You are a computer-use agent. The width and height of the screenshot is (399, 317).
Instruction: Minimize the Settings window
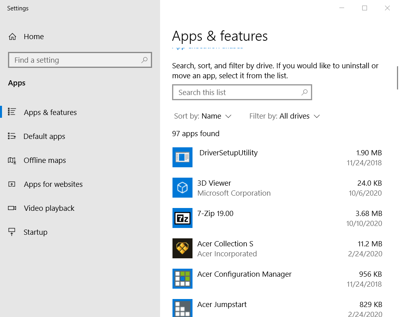point(342,8)
